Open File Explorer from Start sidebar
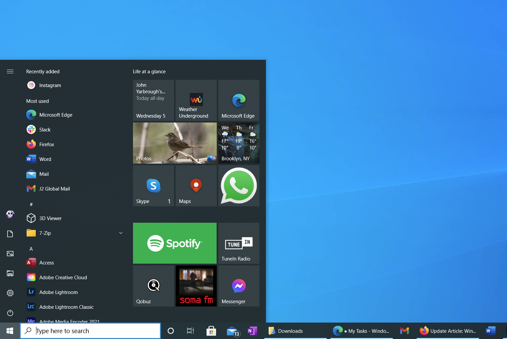507x339 pixels. pyautogui.click(x=10, y=273)
